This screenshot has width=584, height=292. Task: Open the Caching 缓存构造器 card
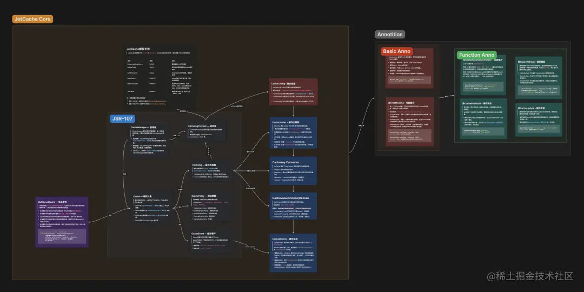211,171
